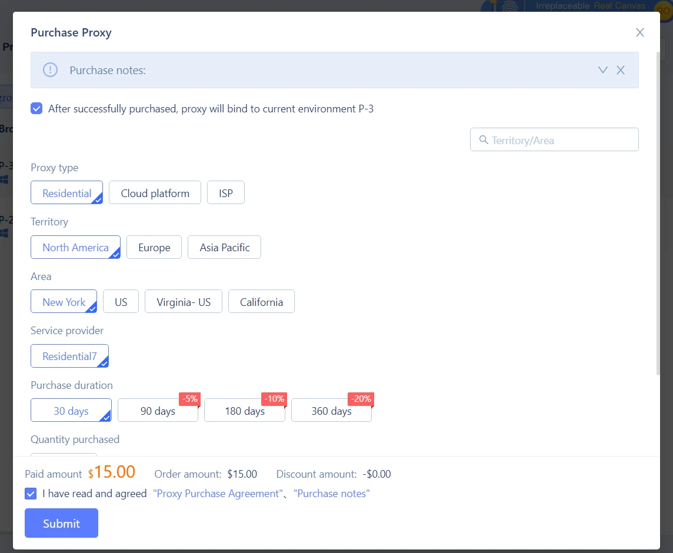Click the Order amount $15.00 value
This screenshot has height=553, width=673.
242,474
